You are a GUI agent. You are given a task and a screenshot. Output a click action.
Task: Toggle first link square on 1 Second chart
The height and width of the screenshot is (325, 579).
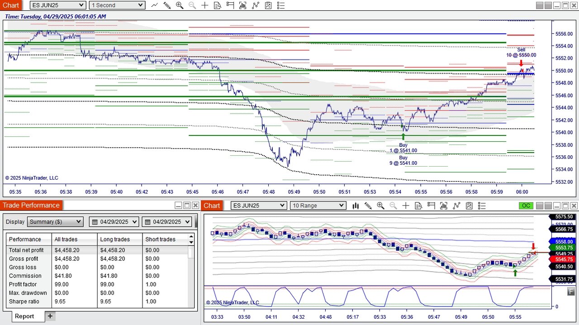[x=540, y=5]
